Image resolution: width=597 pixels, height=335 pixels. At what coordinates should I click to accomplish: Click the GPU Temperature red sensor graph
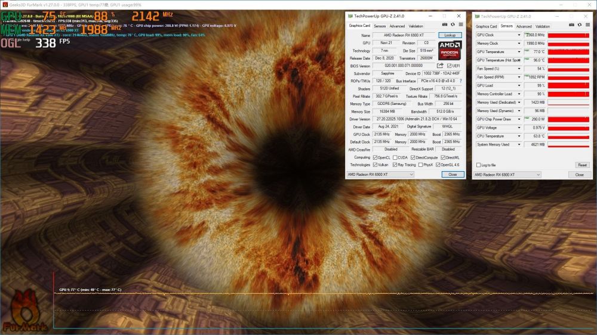(x=568, y=52)
